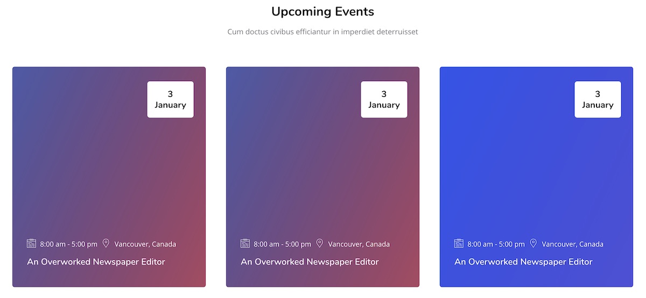Click the calendar icon in the middle event card
This screenshot has height=298, width=646.
tap(245, 244)
